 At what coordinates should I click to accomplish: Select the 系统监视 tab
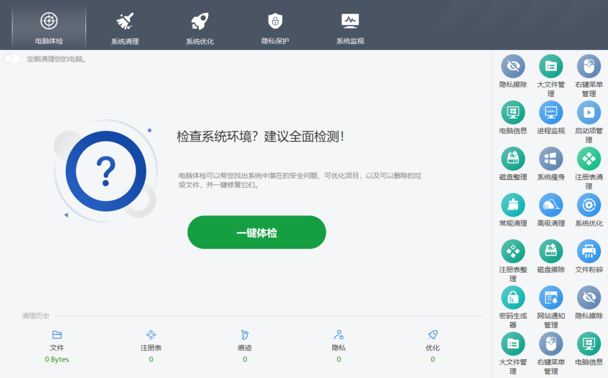(x=351, y=25)
